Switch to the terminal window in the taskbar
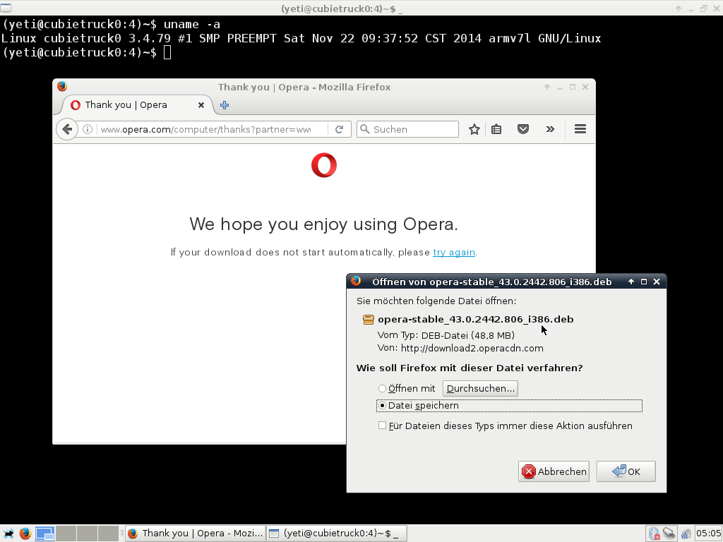The width and height of the screenshot is (723, 542). click(336, 534)
